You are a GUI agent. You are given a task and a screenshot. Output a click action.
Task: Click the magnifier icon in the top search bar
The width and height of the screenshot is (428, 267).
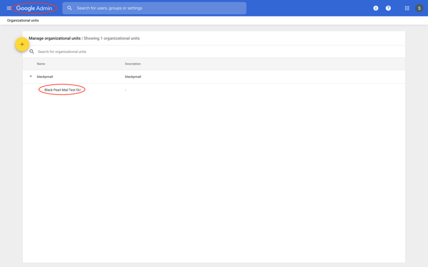70,8
